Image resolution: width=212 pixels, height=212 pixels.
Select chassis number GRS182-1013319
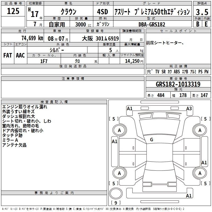178,84
